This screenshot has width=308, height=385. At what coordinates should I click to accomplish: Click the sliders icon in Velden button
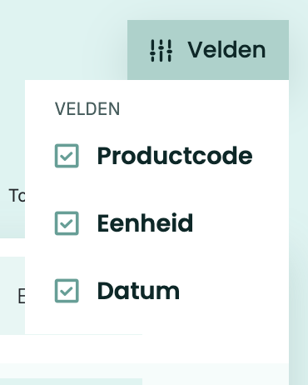(x=161, y=51)
